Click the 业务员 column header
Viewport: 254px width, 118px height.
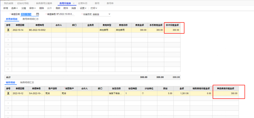[x=90, y=25]
